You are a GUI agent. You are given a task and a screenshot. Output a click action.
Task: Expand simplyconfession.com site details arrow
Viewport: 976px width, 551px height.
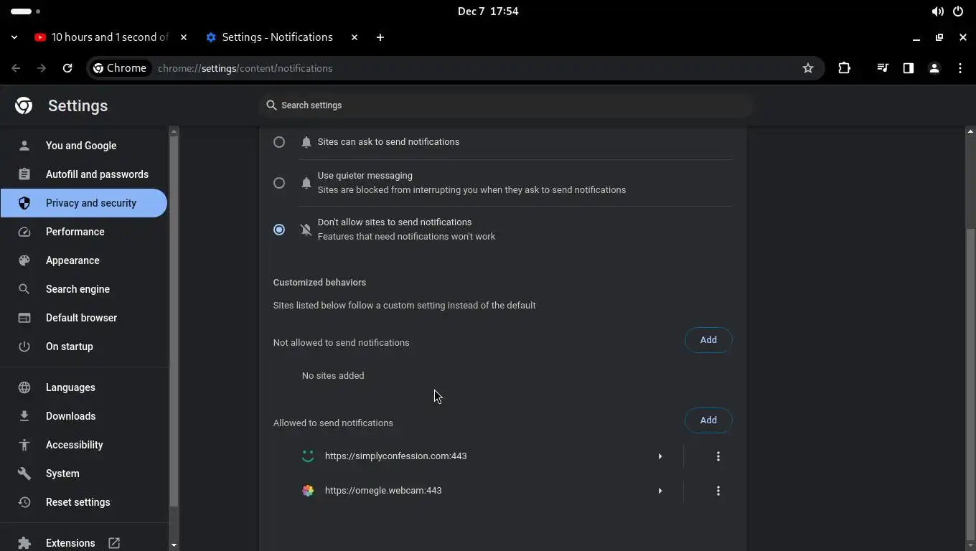pos(660,456)
